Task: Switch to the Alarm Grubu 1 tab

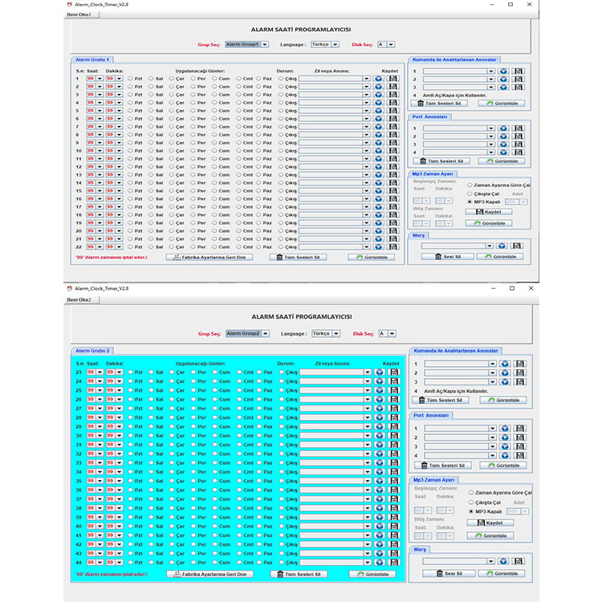Action: 92,59
